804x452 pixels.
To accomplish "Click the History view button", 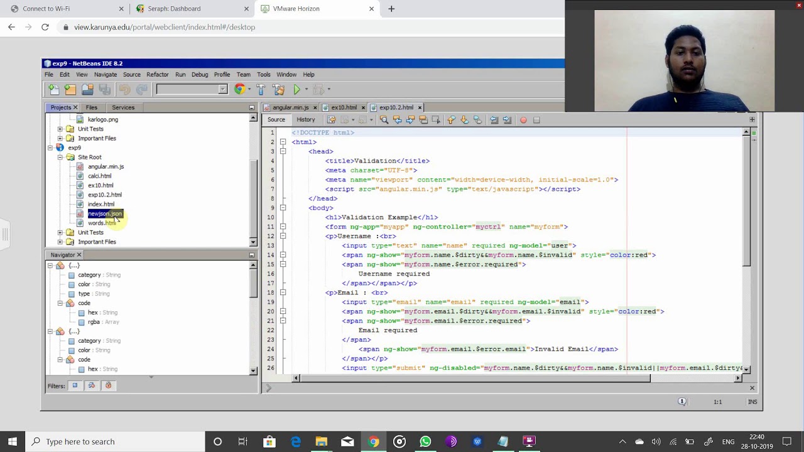I will coord(306,120).
